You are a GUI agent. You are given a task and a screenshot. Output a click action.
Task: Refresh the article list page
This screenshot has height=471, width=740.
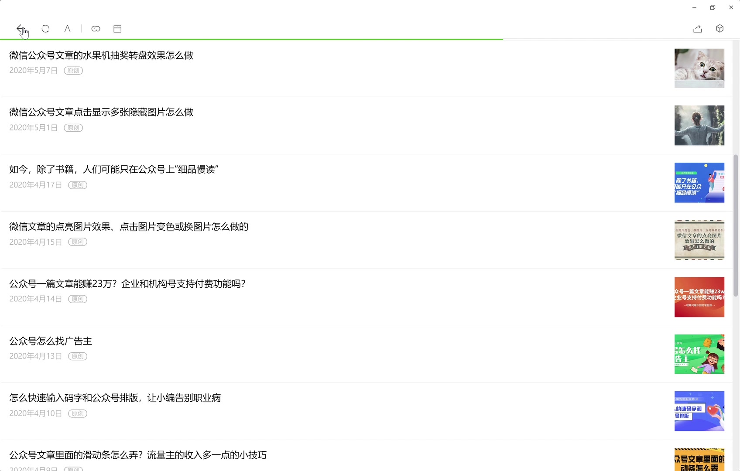tap(45, 29)
